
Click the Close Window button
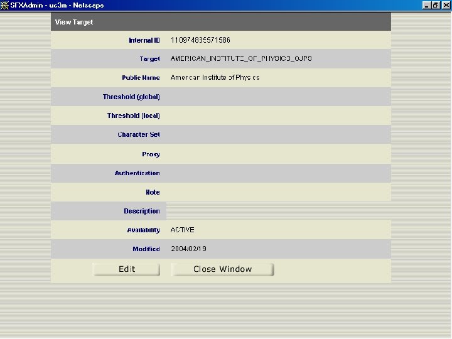pos(222,269)
